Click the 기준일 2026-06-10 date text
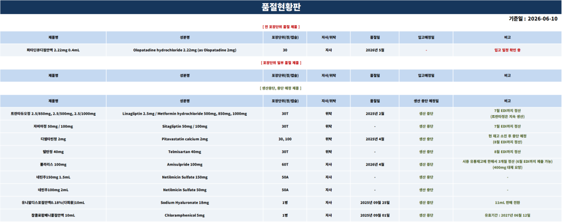Viewport: 562px width, 222px height. tap(533, 19)
